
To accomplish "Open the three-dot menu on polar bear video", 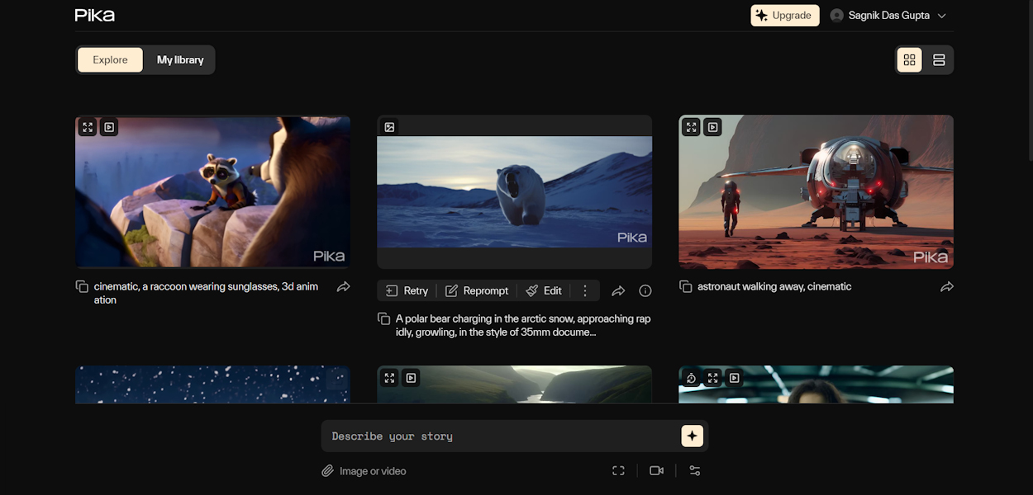I will (x=584, y=290).
